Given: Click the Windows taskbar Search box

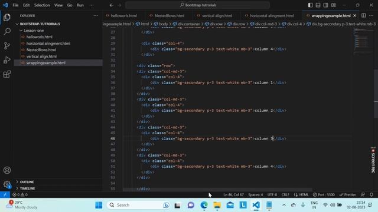Looking at the screenshot, I should (x=138, y=205).
